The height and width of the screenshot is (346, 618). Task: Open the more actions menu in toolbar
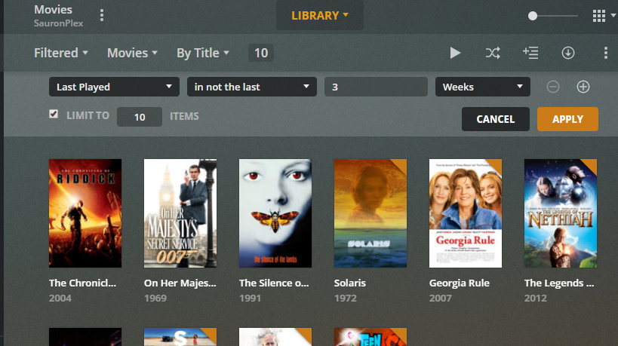pyautogui.click(x=606, y=53)
